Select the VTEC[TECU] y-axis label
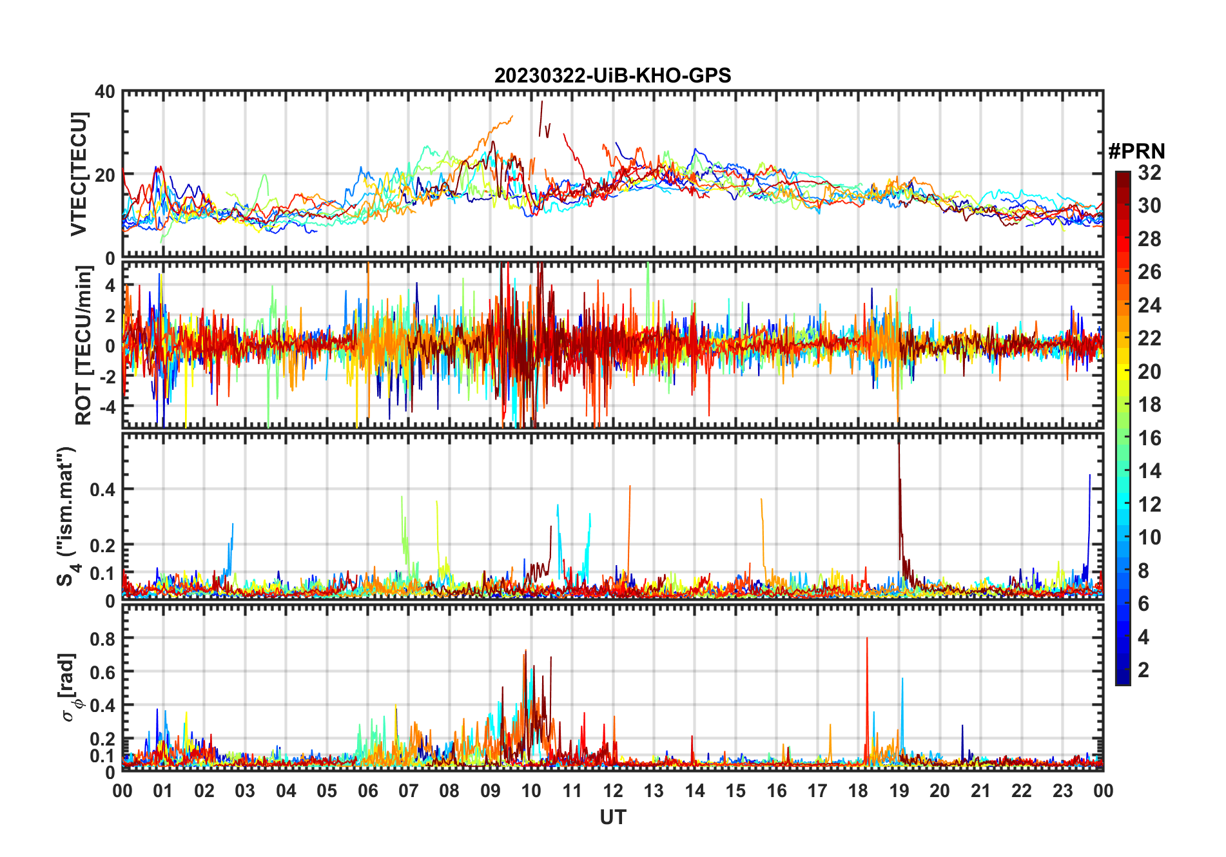 [x=79, y=174]
